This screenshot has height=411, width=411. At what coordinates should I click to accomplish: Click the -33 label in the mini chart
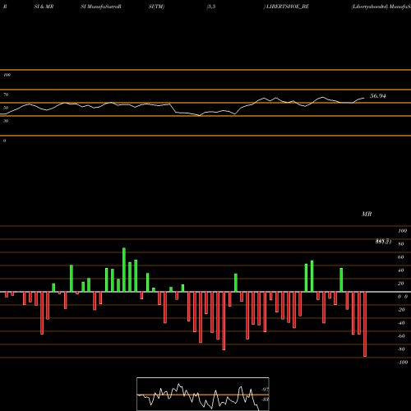pos(265,399)
